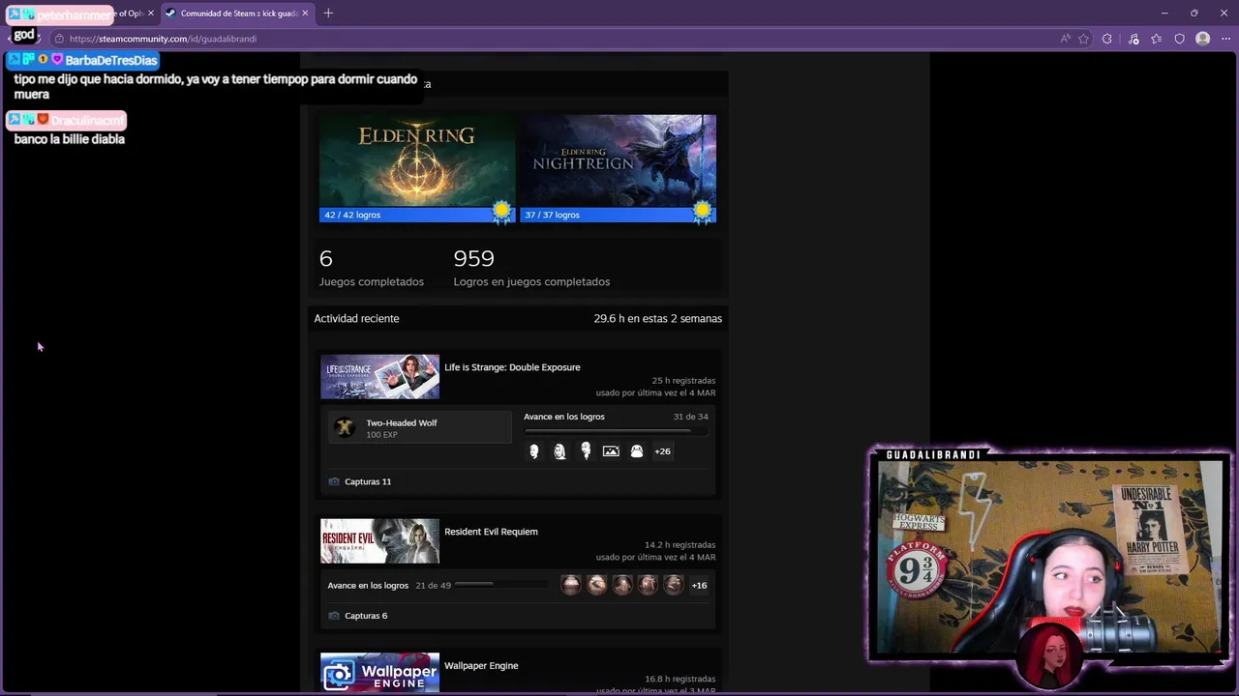Open the browser shield icon
Image resolution: width=1239 pixels, height=696 pixels.
click(1179, 39)
